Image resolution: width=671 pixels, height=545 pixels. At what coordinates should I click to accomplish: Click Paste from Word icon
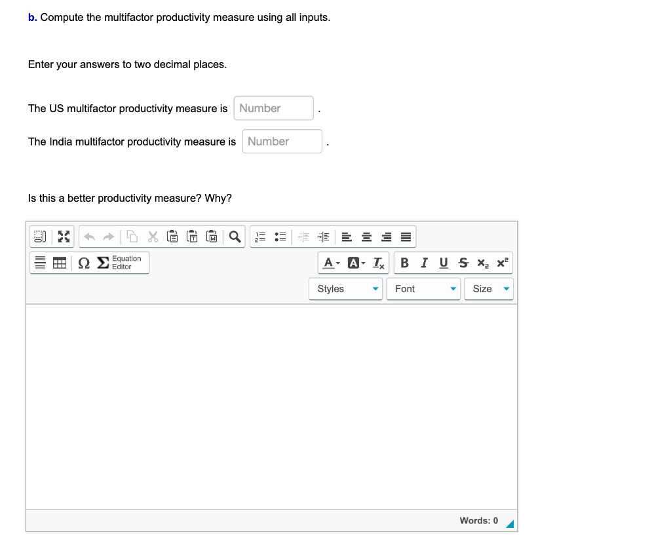coord(212,236)
